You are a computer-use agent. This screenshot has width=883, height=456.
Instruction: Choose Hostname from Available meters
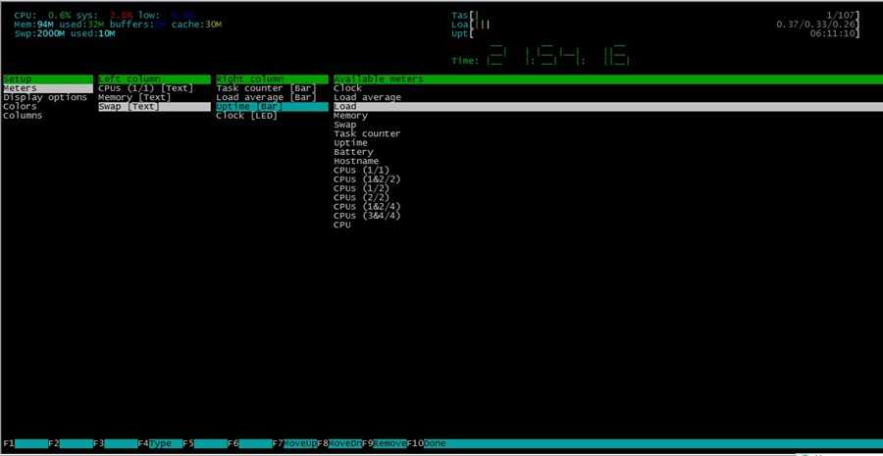(x=356, y=161)
